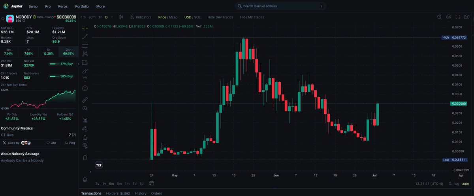Select the trend line drawing tool
Screen dimensions: 474x196
[x=85, y=37]
